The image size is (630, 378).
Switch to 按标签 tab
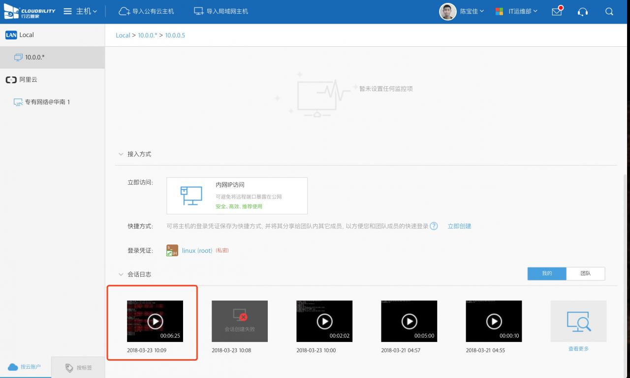(x=79, y=368)
